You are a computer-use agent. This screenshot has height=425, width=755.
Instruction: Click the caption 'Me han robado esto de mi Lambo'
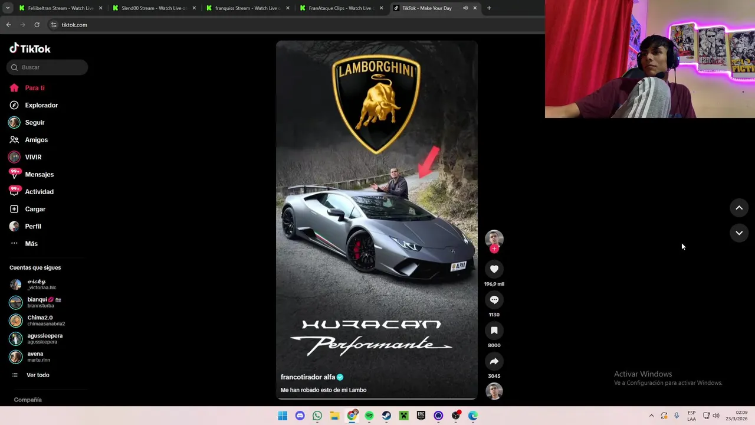tap(323, 390)
